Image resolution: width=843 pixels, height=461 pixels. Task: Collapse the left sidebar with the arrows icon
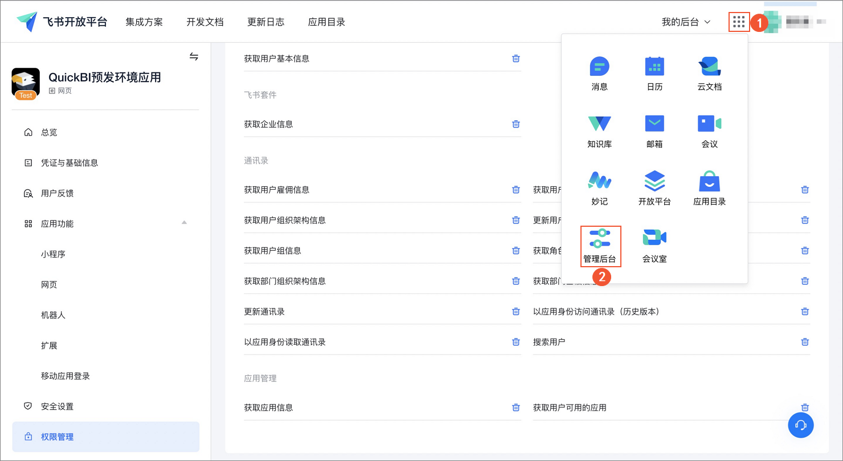[x=194, y=56]
